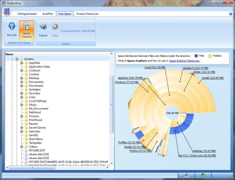Click the Windows (77.67 MB) chart label
The width and height of the screenshot is (235, 180).
[127, 82]
